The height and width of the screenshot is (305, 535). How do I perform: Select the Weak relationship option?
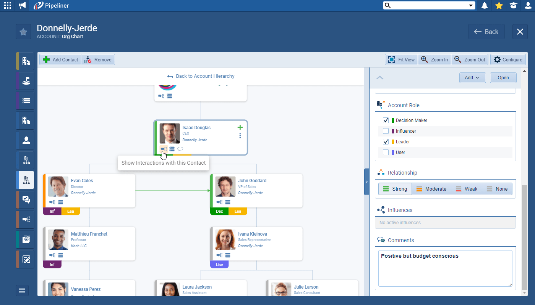click(x=466, y=189)
